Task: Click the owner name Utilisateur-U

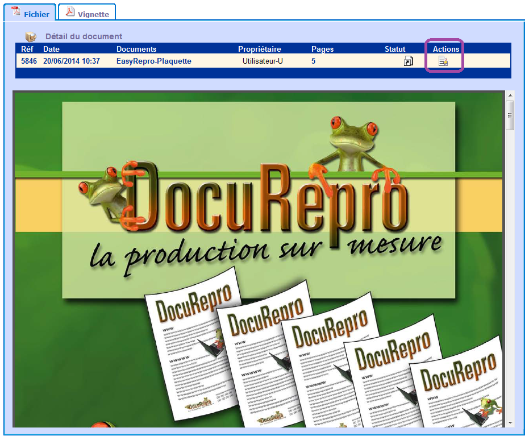Action: [263, 61]
